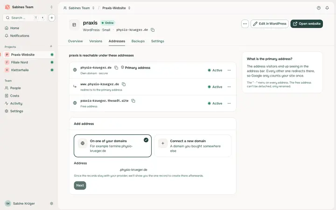Screen dimensions: 336x210
Task: Click Edit in WordPress button
Action: pyautogui.click(x=270, y=24)
